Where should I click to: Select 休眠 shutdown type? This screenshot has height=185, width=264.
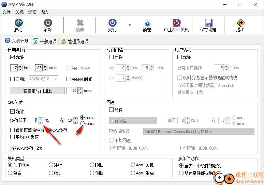[x=92, y=173]
